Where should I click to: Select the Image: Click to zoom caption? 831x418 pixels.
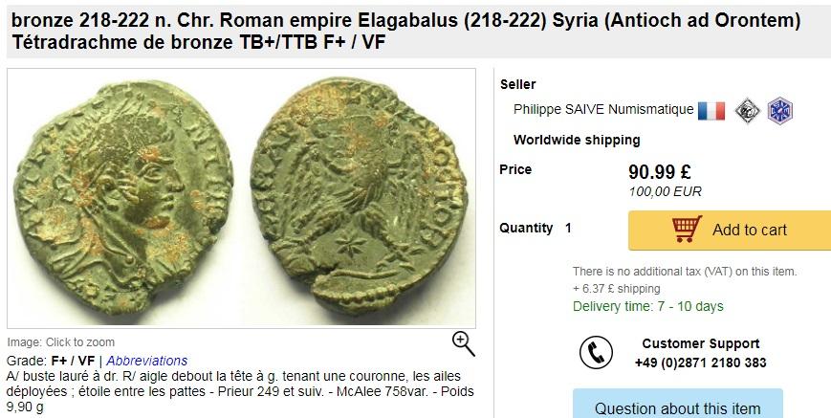click(60, 342)
